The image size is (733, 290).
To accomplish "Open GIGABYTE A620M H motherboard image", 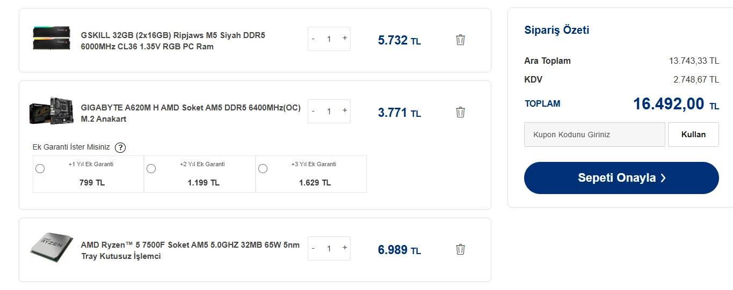I will (52, 110).
